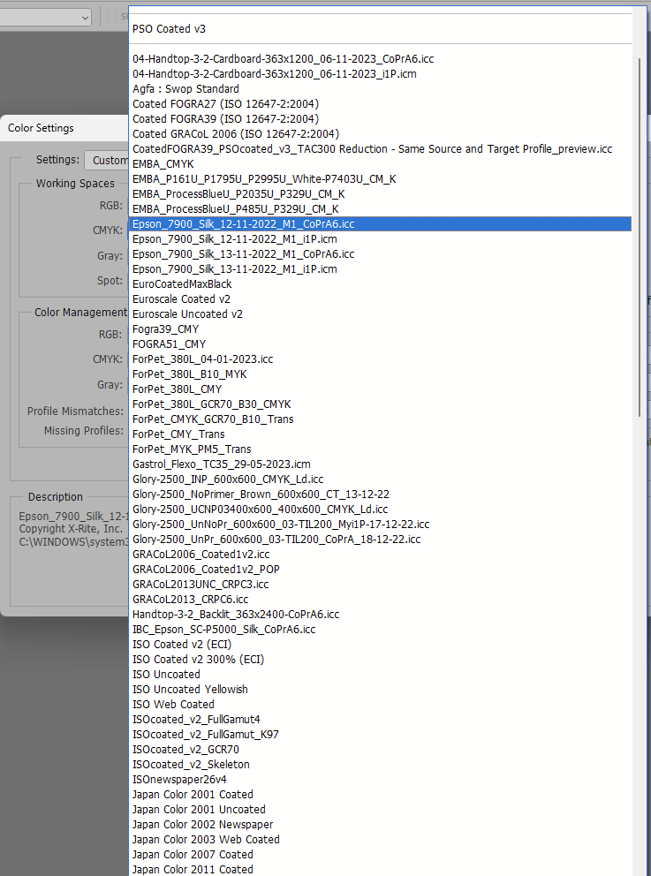Choose ForPet_380L_04-01-2023.icc
Image resolution: width=651 pixels, height=876 pixels.
[380, 359]
